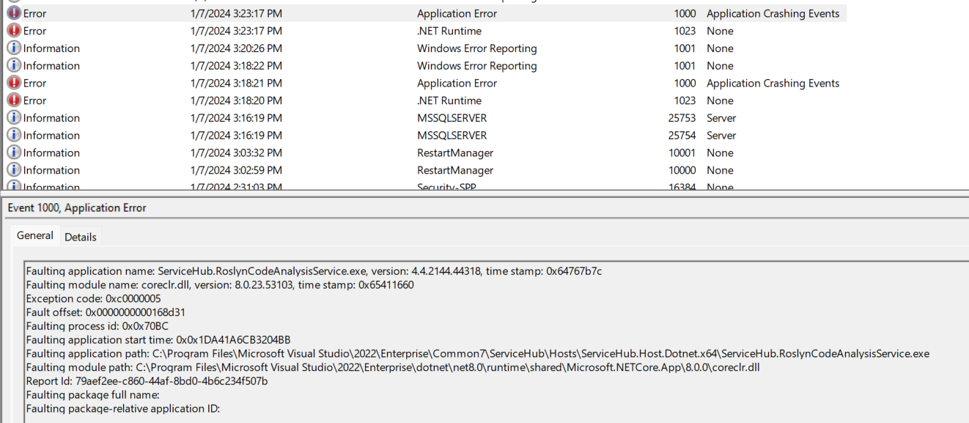Click the error icon of the 3:18:21 PM event
This screenshot has height=423, width=969.
coord(14,83)
